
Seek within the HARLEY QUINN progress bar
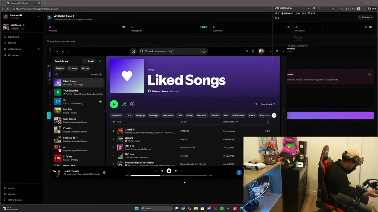click(x=169, y=175)
